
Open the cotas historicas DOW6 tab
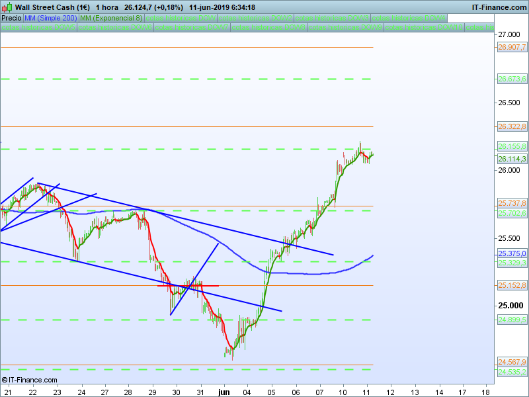point(115,27)
